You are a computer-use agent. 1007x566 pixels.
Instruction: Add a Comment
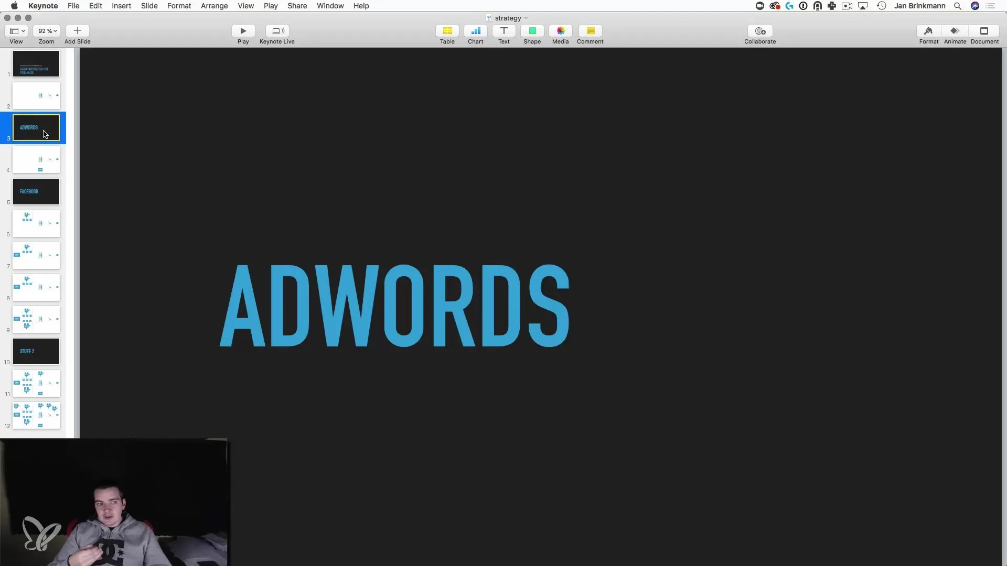click(x=591, y=31)
